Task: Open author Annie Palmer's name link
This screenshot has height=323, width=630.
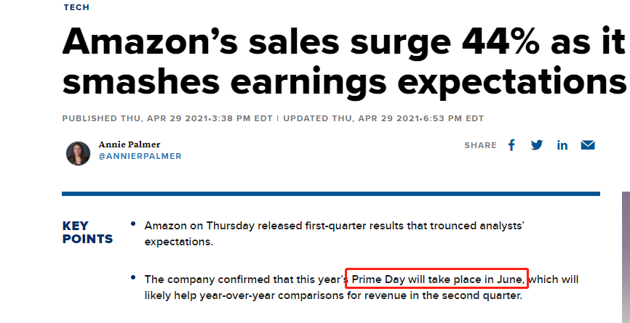Action: tap(129, 144)
